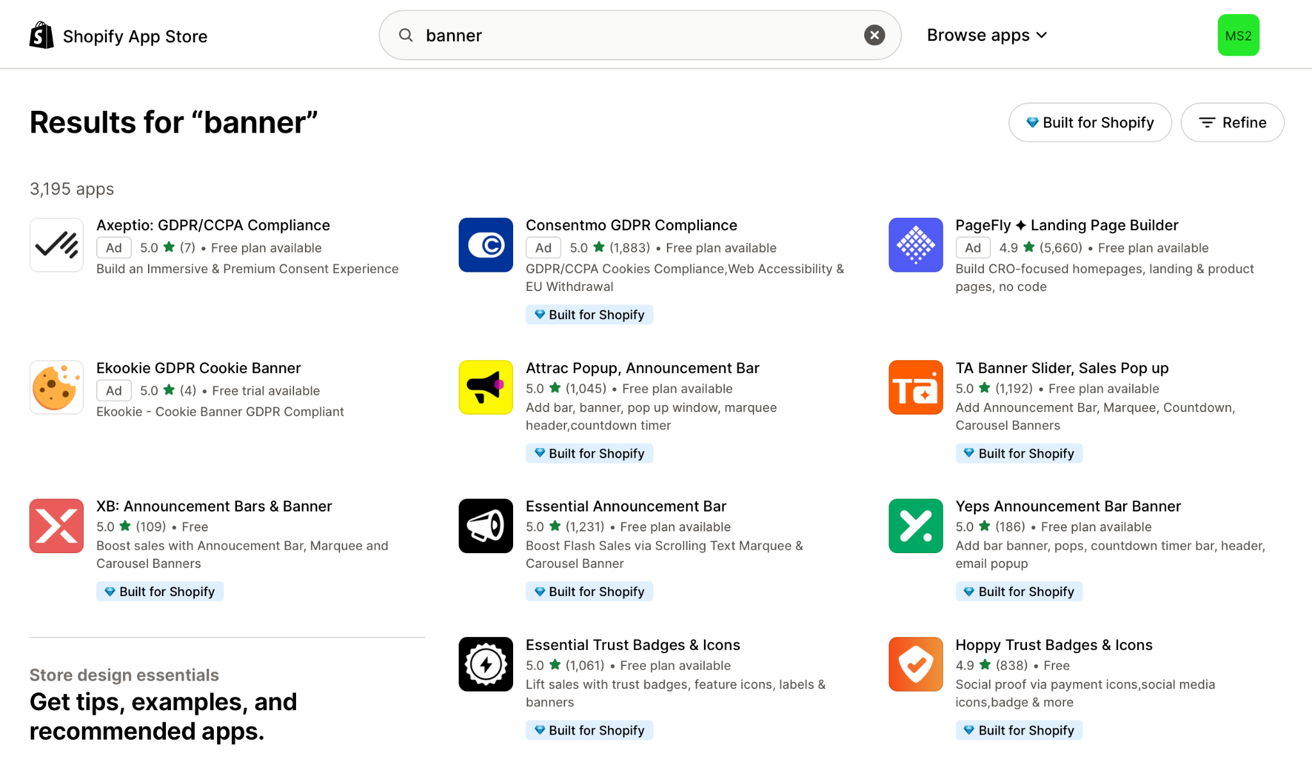Click Built for Shopify badge under TA Banner
The image size is (1312, 764).
pyautogui.click(x=1019, y=453)
